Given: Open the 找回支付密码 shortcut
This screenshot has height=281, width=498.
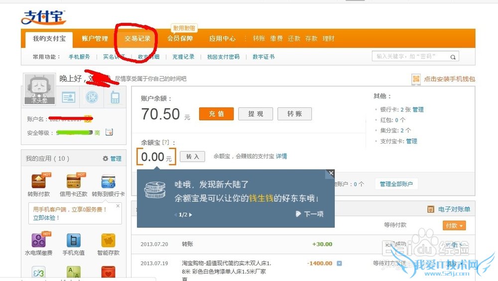Looking at the screenshot, I should (223, 57).
